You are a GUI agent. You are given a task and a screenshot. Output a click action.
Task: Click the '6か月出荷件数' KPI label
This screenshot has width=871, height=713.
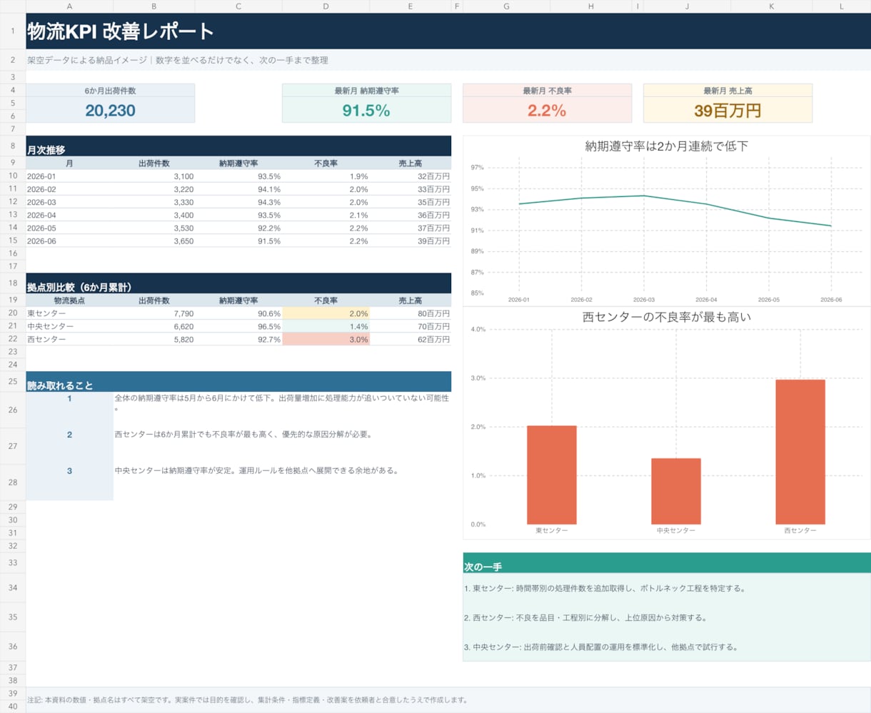pyautogui.click(x=110, y=91)
